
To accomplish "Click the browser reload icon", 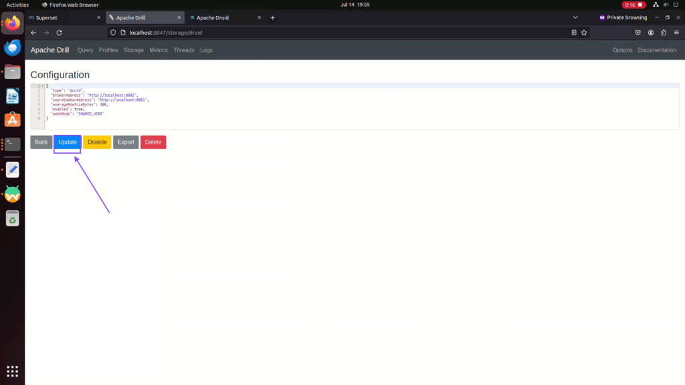I will pos(60,32).
